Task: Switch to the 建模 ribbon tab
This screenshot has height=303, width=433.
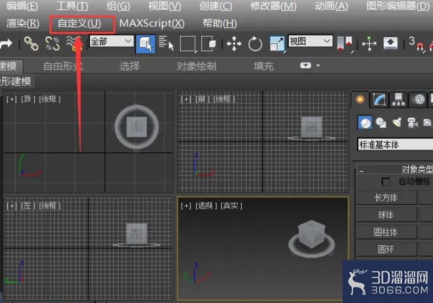Action: 10,66
